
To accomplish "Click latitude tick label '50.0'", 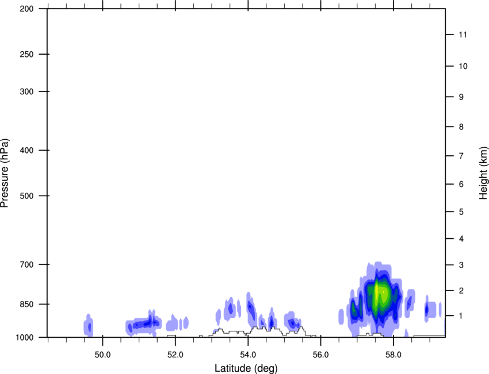I will point(103,355).
